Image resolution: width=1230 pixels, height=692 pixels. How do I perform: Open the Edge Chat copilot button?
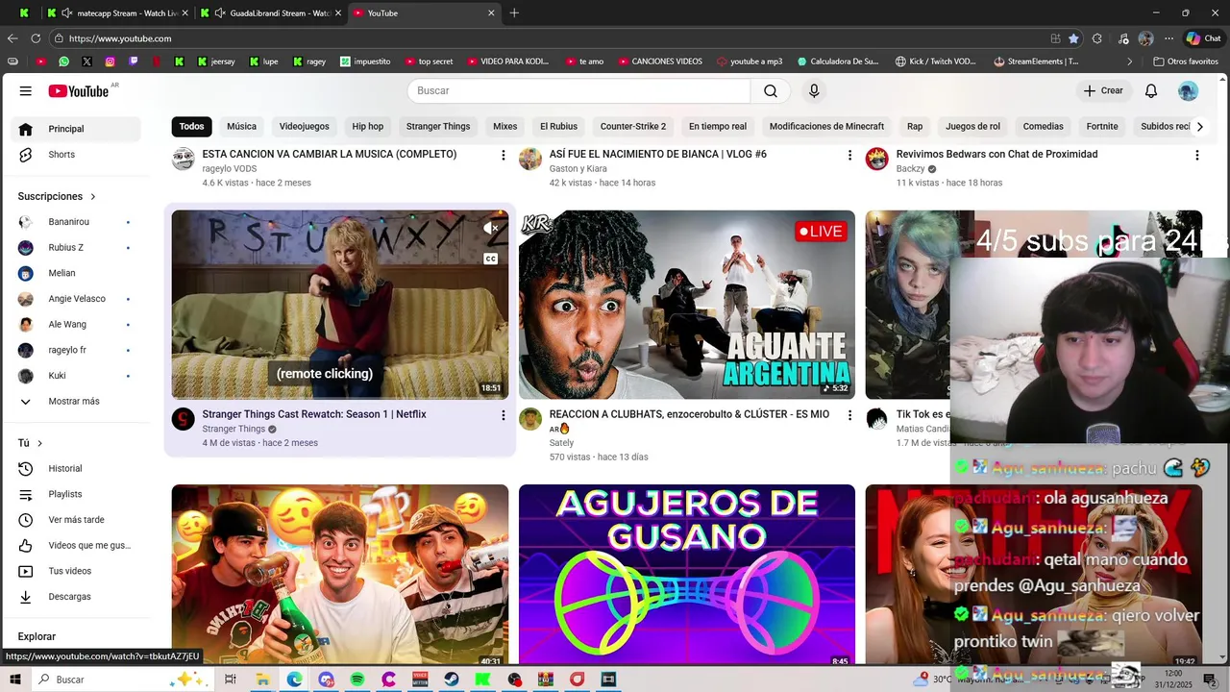(x=1205, y=38)
